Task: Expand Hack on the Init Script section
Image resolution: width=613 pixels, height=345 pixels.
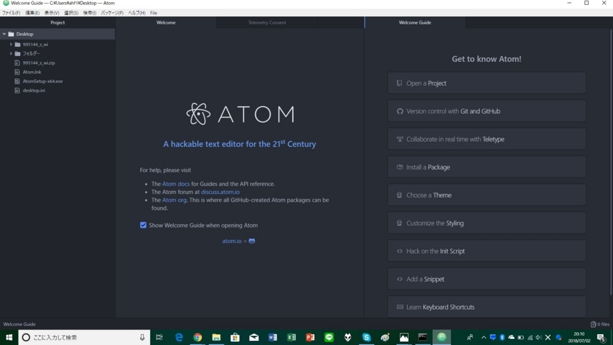Action: [x=487, y=251]
